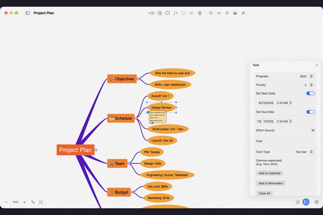
Task: Click the comma-separated resources field
Action: (285, 162)
